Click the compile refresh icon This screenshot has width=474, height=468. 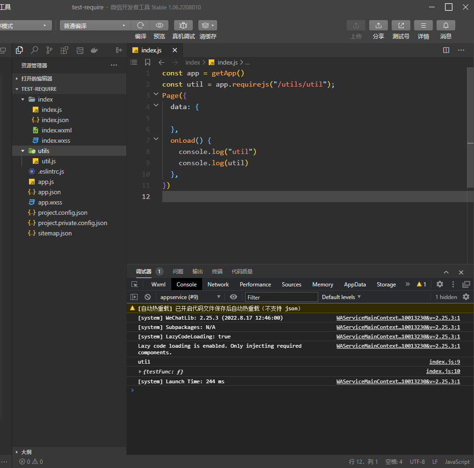(x=140, y=26)
